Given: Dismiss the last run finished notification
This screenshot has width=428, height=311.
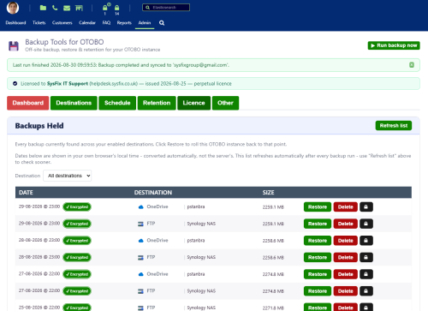Looking at the screenshot, I should tap(412, 65).
